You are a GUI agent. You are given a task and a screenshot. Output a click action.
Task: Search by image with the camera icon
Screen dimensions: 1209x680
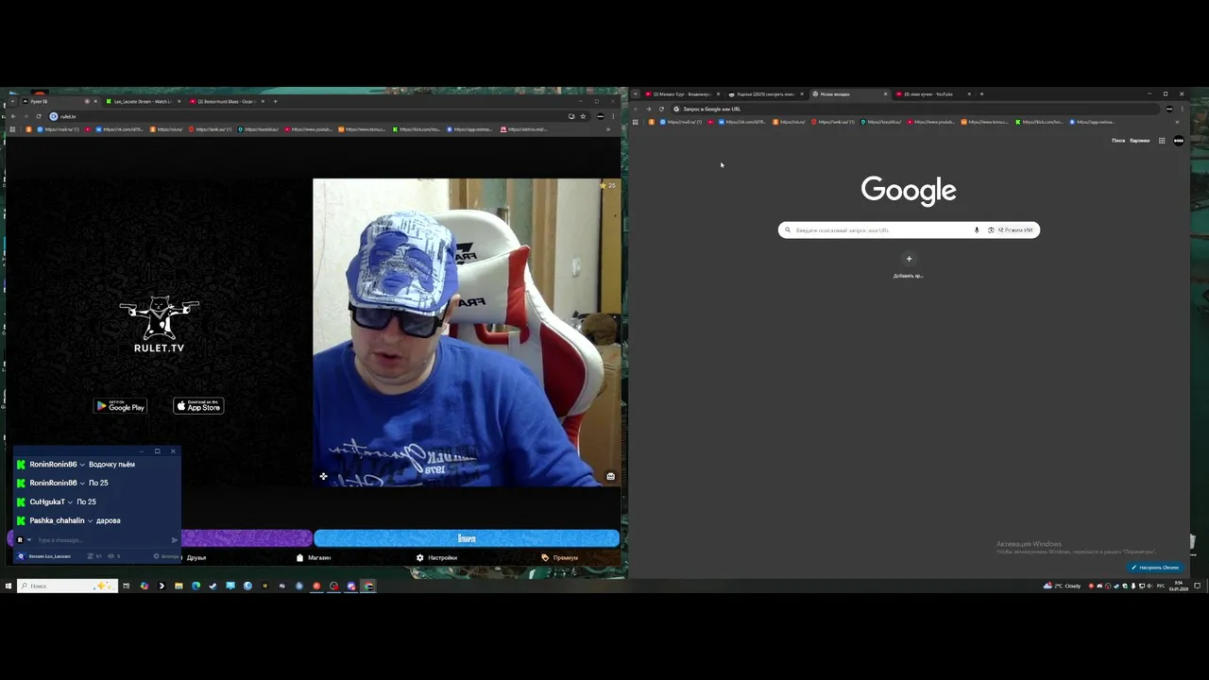pos(991,230)
